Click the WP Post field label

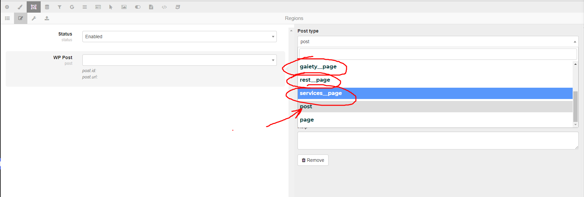point(63,57)
